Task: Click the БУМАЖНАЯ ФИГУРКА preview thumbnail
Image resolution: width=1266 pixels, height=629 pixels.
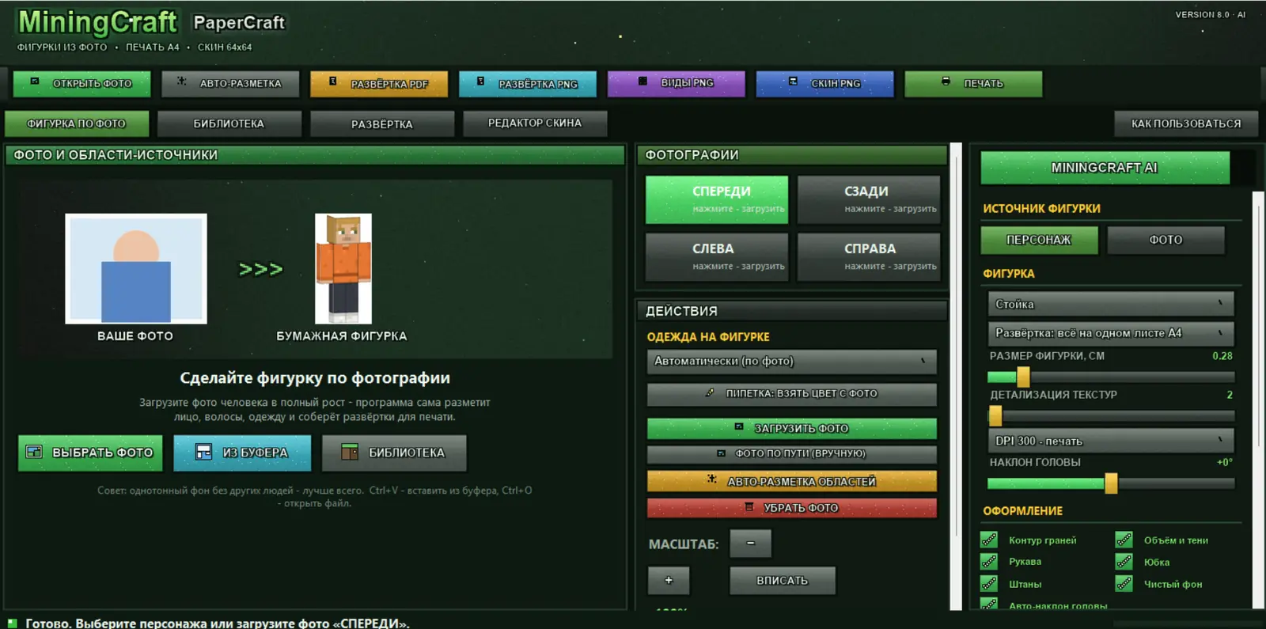Action: 343,268
